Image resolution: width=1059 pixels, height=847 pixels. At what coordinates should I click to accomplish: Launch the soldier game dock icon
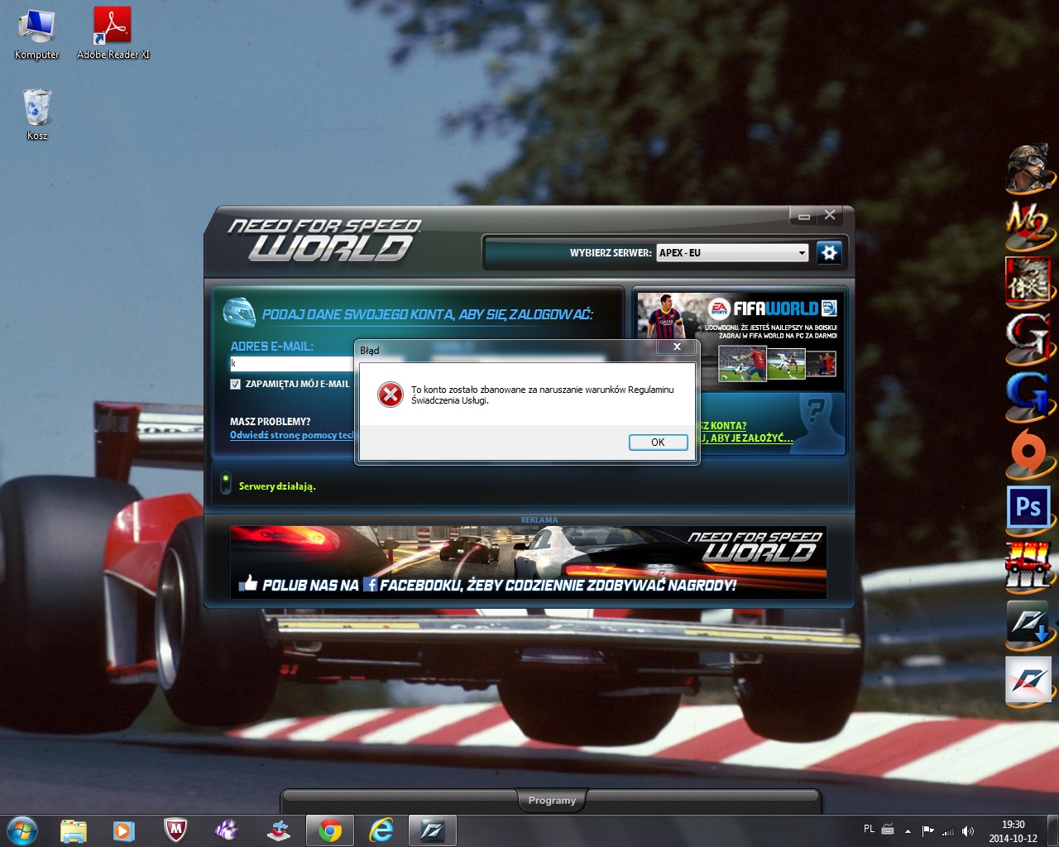1029,169
